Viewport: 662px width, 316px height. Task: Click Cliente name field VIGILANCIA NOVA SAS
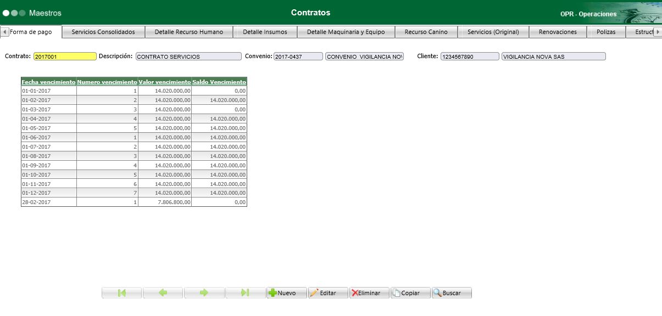(x=554, y=57)
